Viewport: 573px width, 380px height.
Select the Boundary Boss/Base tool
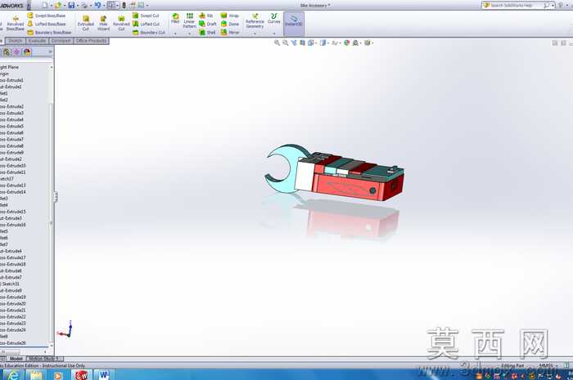point(49,33)
